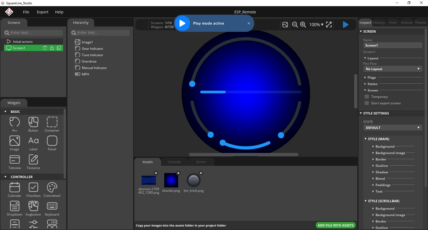Open the DEFAULT state dropdown
This screenshot has width=428, height=230.
click(393, 128)
